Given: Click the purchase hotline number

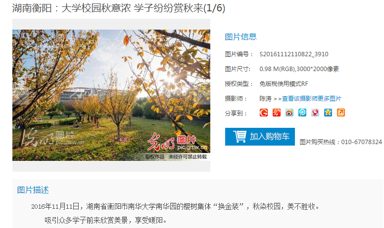Looking at the screenshot, I should click(361, 142).
